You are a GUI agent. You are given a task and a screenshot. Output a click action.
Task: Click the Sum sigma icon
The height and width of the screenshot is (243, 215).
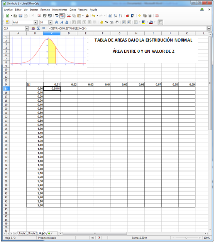click(x=38, y=28)
